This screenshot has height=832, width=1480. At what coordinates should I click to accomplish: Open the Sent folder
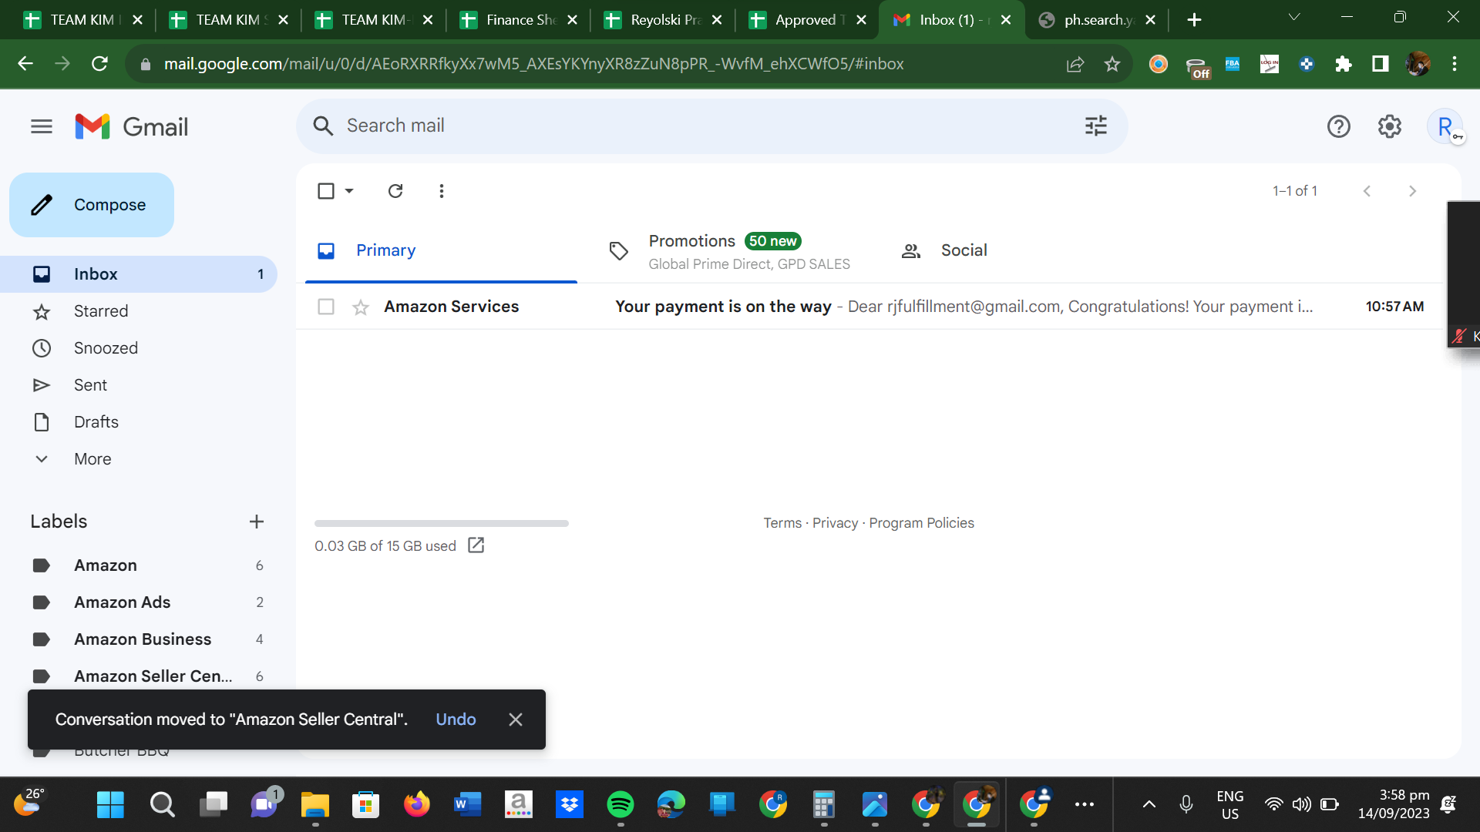139,385
